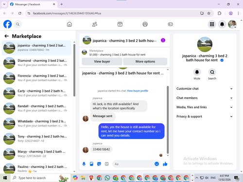
Task: Open the Video (Reels) icon in top navigation
Action: [x=120, y=24]
